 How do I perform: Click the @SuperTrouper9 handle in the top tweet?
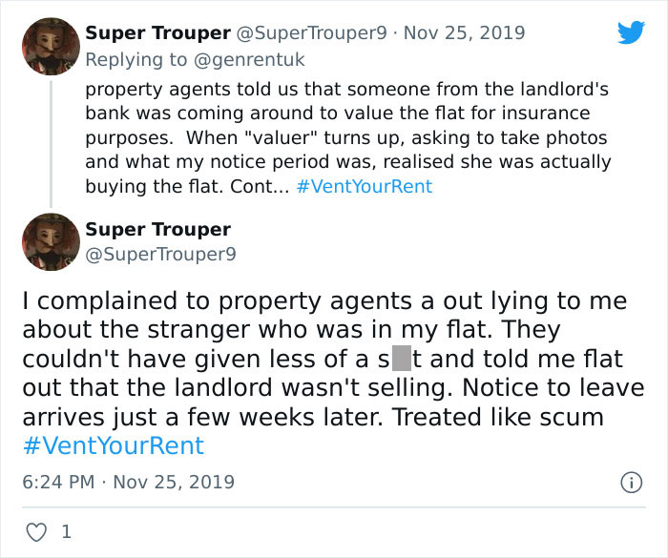(312, 33)
